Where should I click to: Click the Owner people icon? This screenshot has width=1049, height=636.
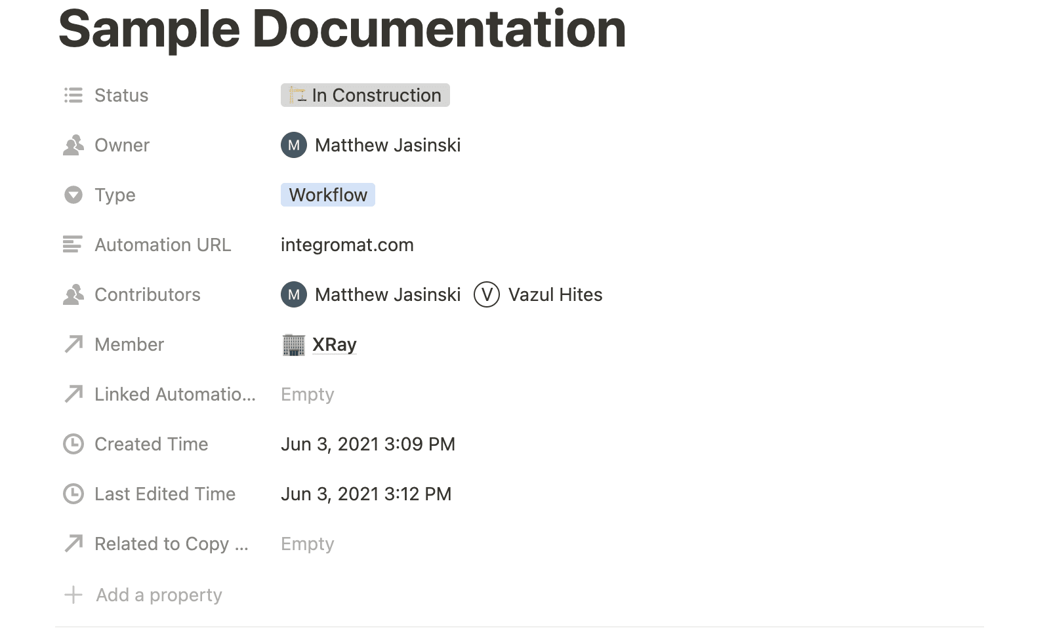[x=73, y=146]
